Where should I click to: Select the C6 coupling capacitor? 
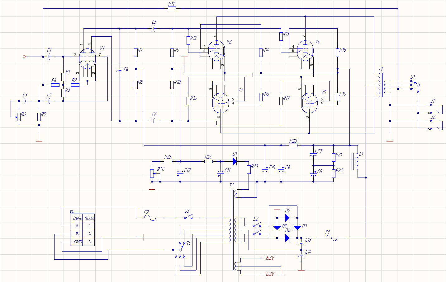153,121
